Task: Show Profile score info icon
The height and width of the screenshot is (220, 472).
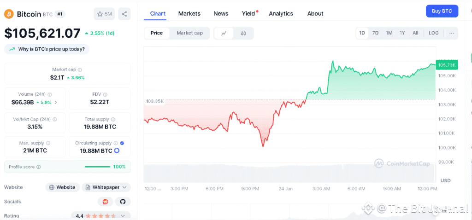Action: tap(39, 167)
